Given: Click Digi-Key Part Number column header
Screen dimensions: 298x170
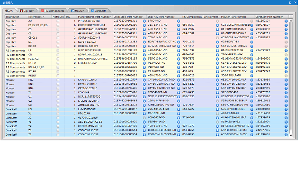Looking at the screenshot, I should pos(164,17).
